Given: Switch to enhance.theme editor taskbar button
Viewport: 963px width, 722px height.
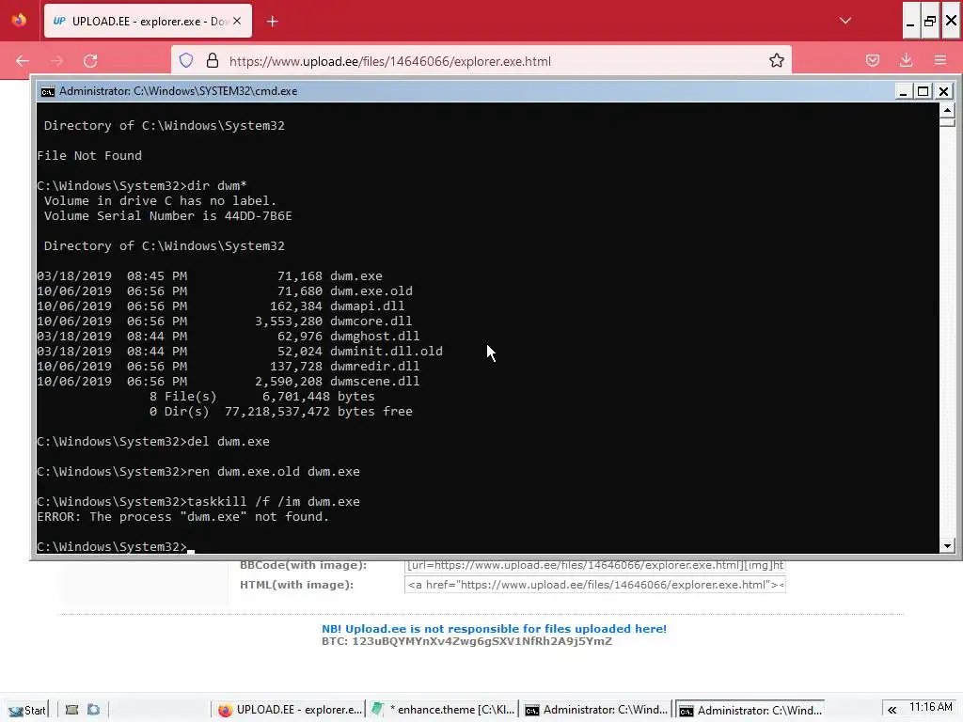Looking at the screenshot, I should point(443,710).
